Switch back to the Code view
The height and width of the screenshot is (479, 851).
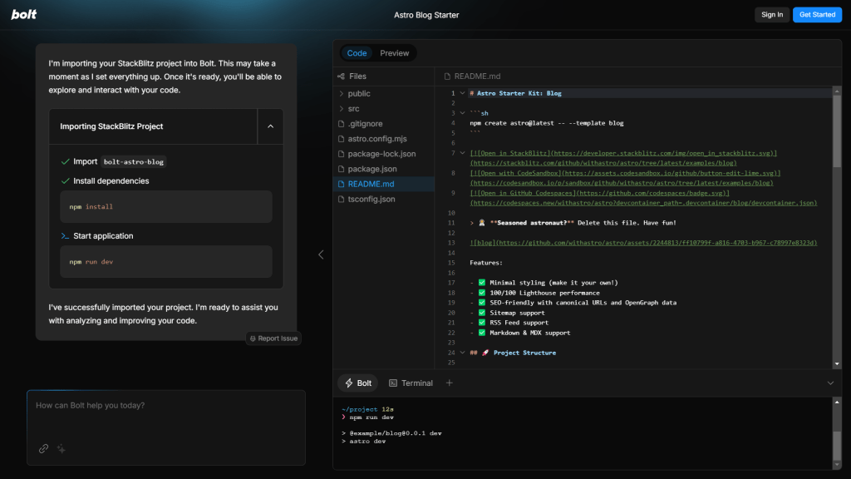click(357, 52)
